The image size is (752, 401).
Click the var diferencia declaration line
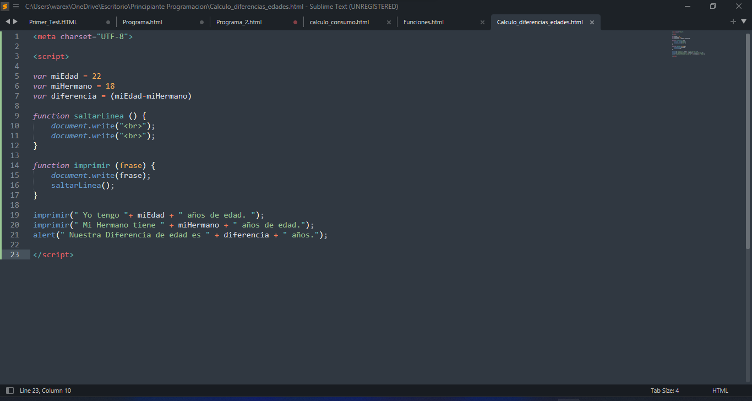point(112,96)
